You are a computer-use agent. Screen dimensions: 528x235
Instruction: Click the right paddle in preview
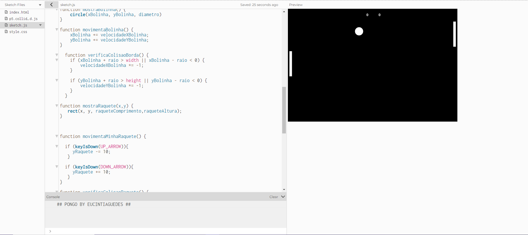[x=455, y=34]
